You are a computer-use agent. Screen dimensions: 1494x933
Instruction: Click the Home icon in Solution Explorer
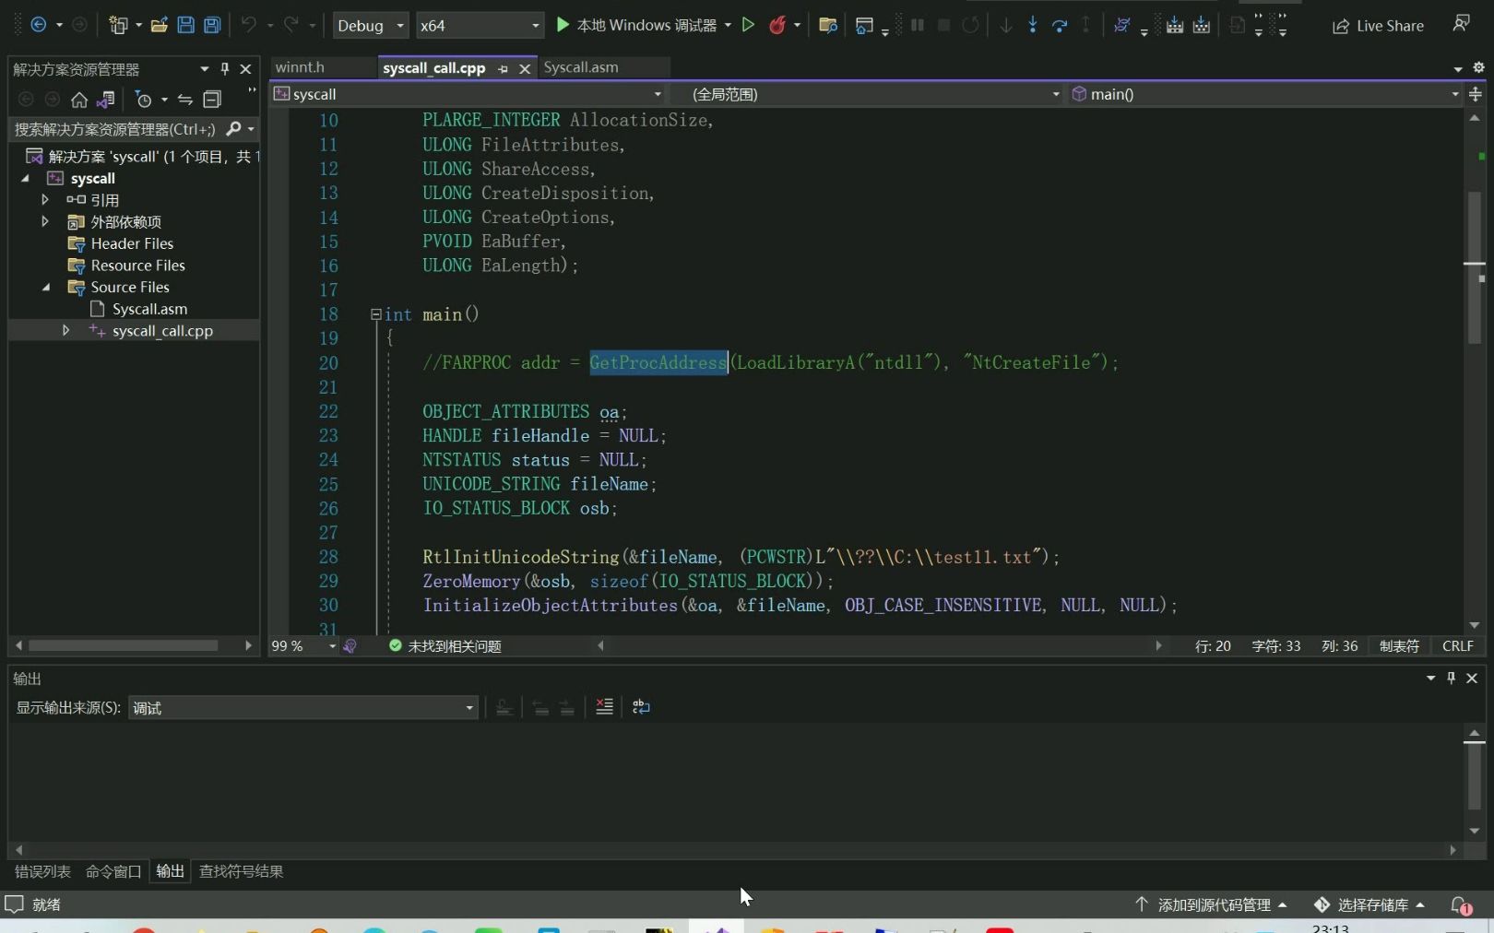[x=79, y=99]
